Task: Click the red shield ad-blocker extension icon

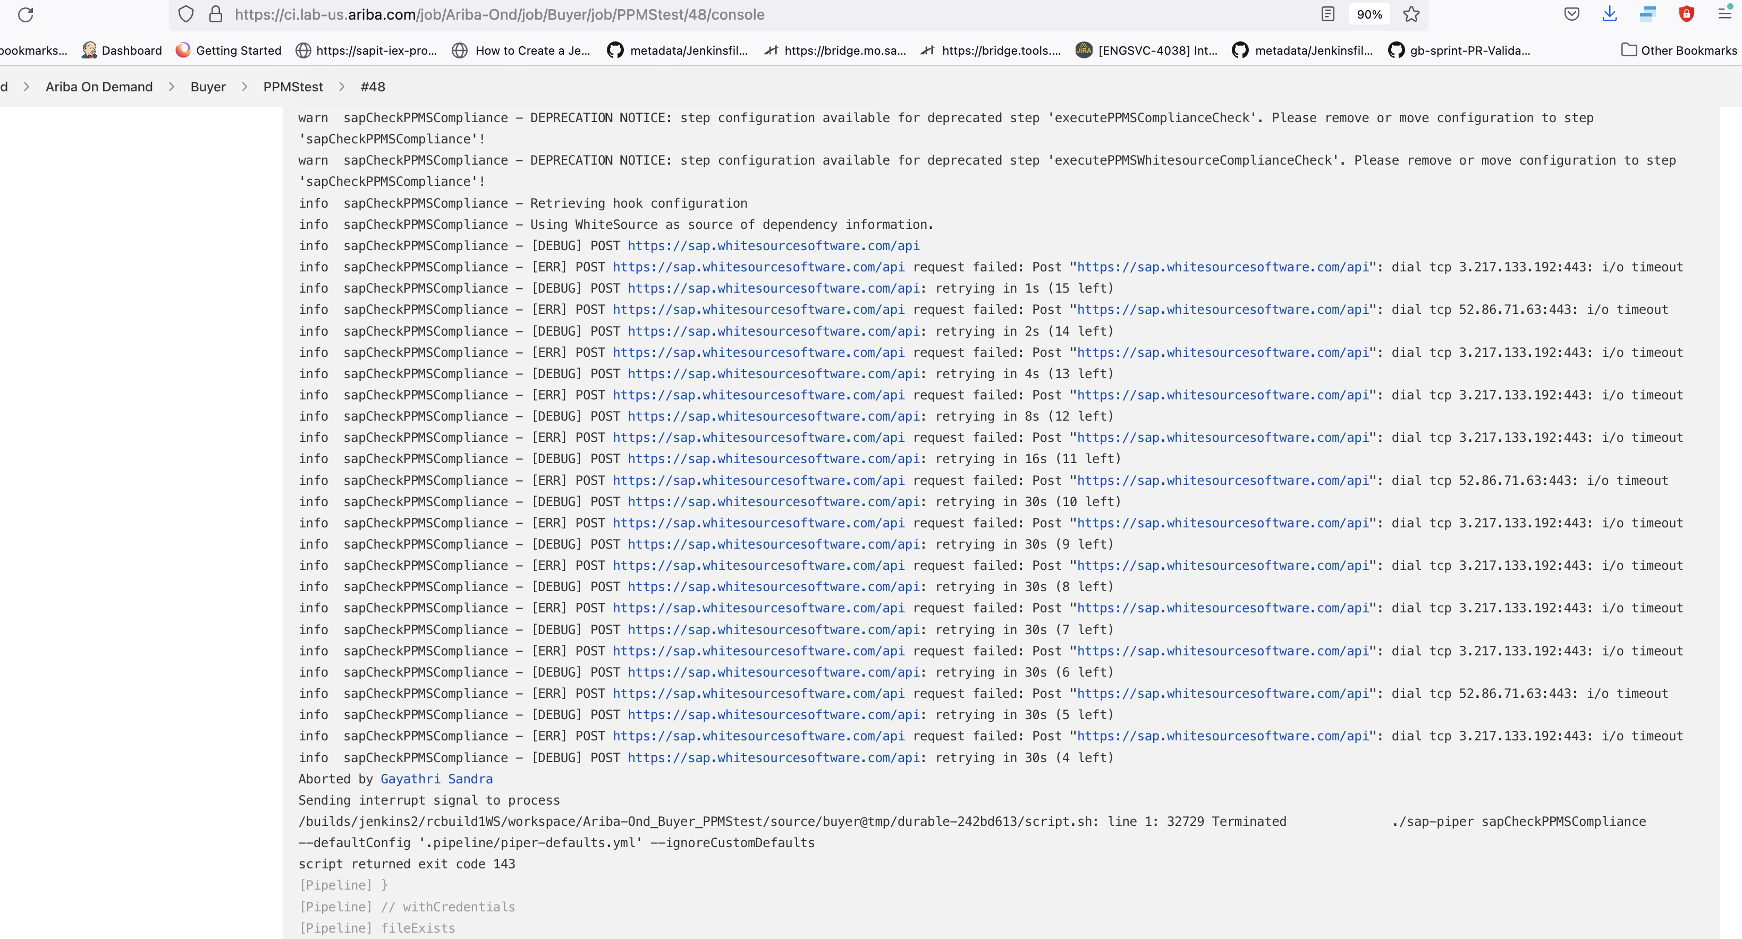Action: (x=1687, y=13)
